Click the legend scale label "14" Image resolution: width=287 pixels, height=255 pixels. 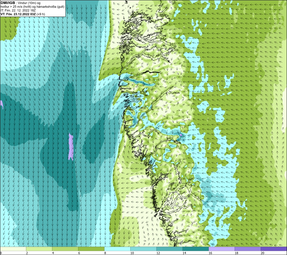184,253
